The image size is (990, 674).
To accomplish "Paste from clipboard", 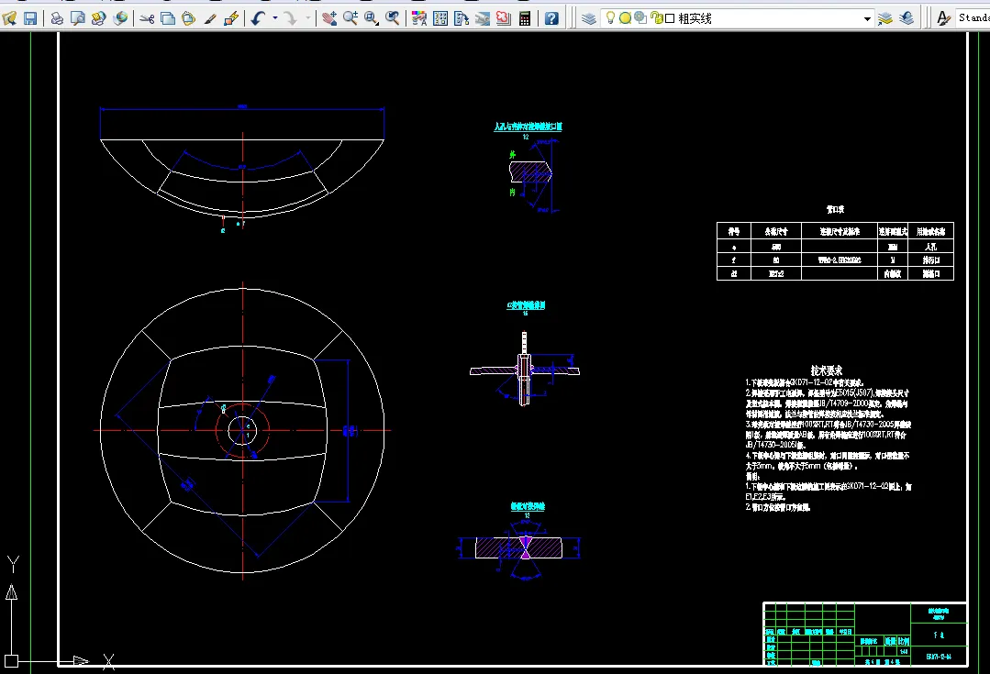I will click(x=189, y=18).
